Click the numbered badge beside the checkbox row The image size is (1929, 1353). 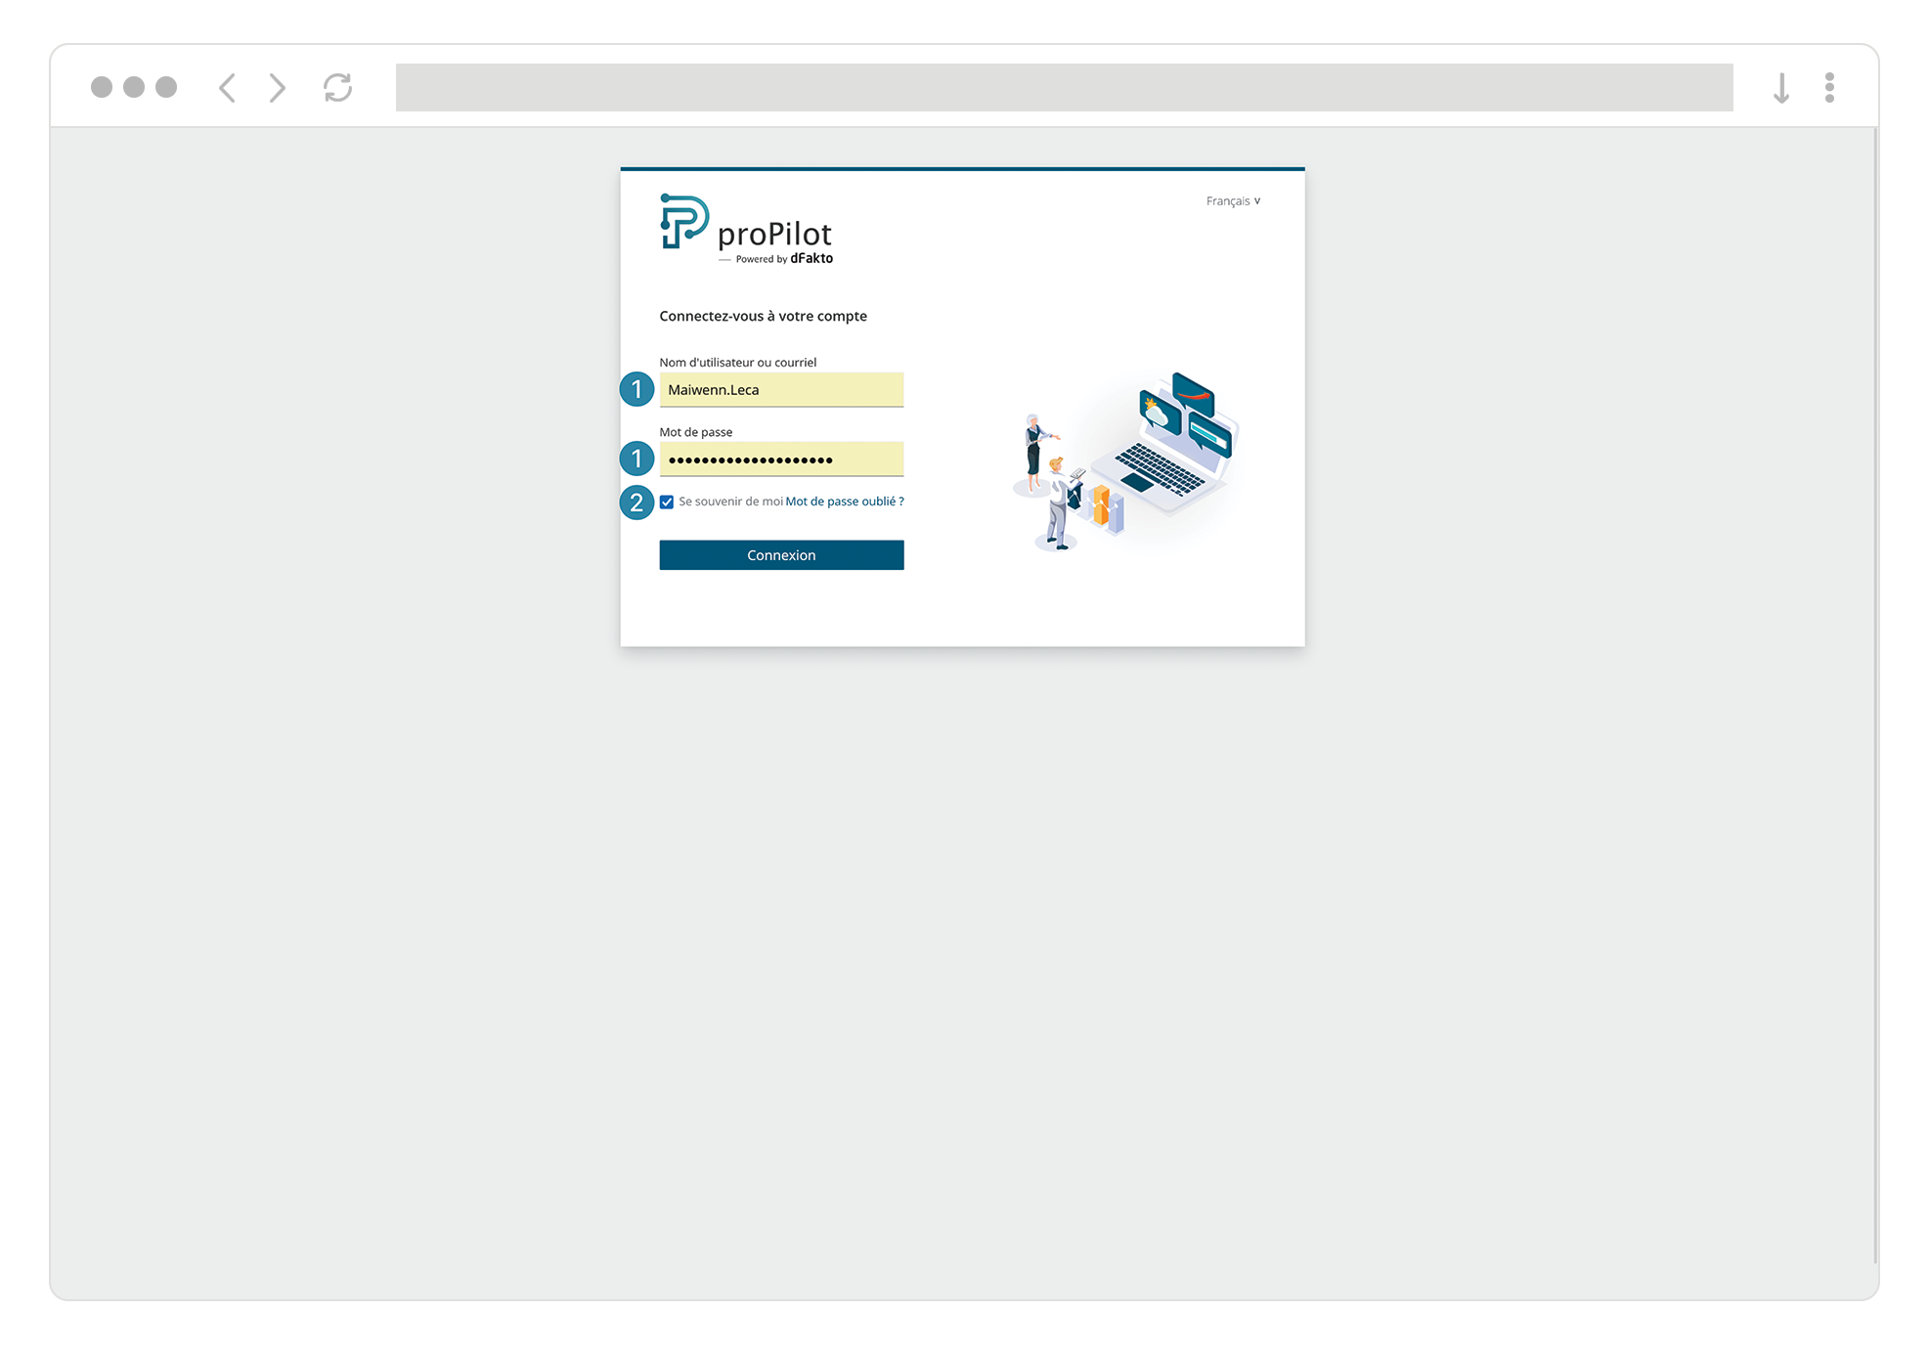636,502
